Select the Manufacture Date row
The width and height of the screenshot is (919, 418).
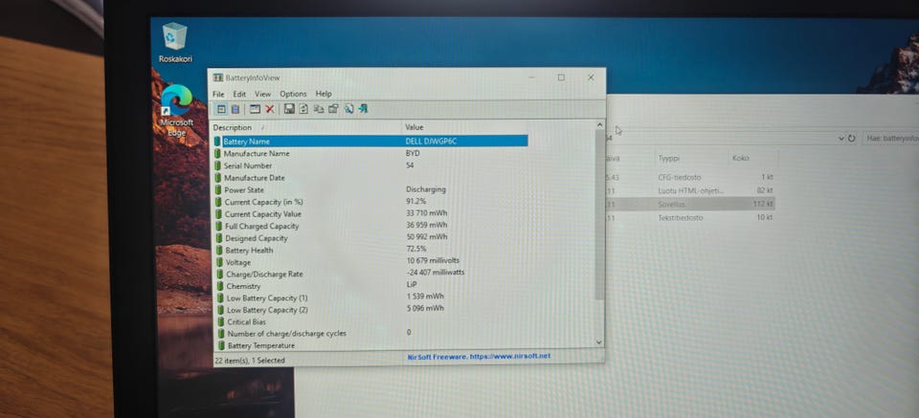tap(371, 178)
